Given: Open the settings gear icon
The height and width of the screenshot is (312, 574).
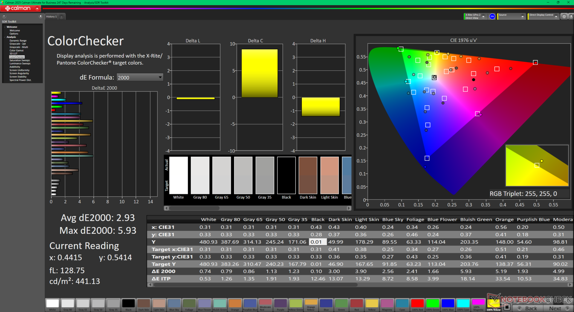Looking at the screenshot, I should tap(564, 16).
